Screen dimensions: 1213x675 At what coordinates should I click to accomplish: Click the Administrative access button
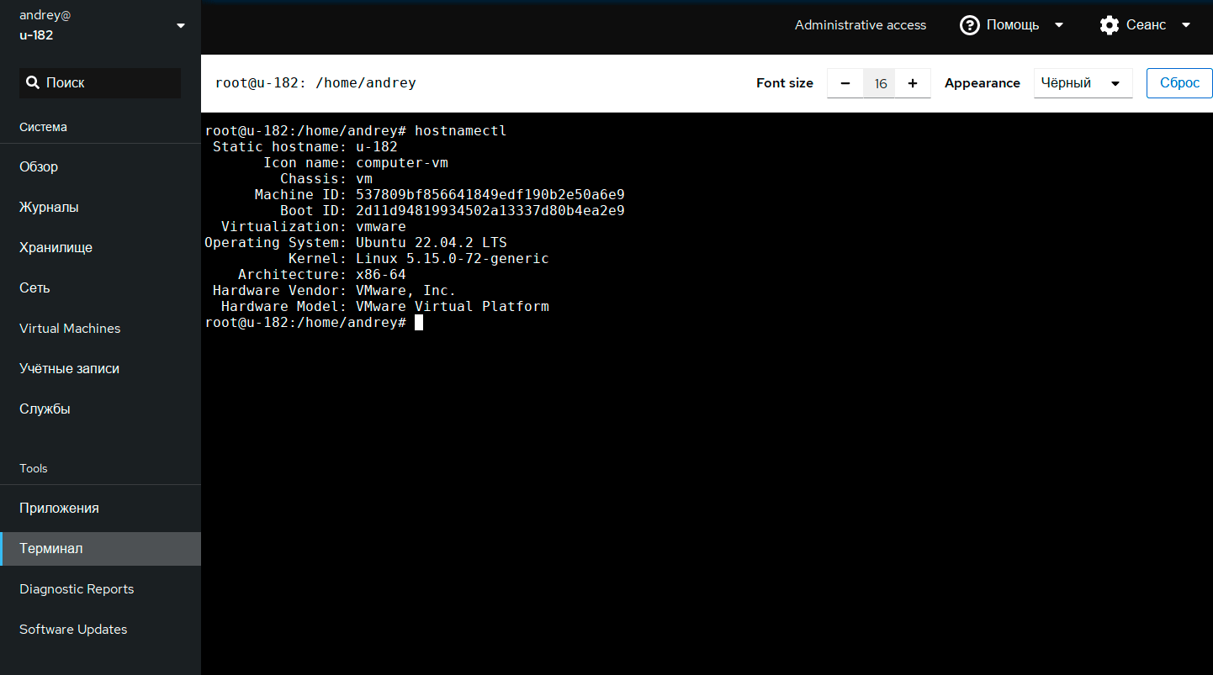click(x=861, y=25)
